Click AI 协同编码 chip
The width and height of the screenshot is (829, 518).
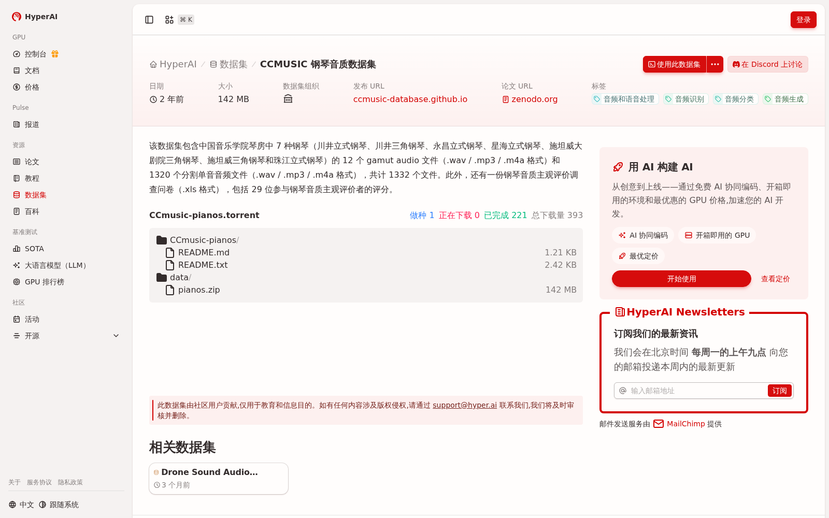643,235
